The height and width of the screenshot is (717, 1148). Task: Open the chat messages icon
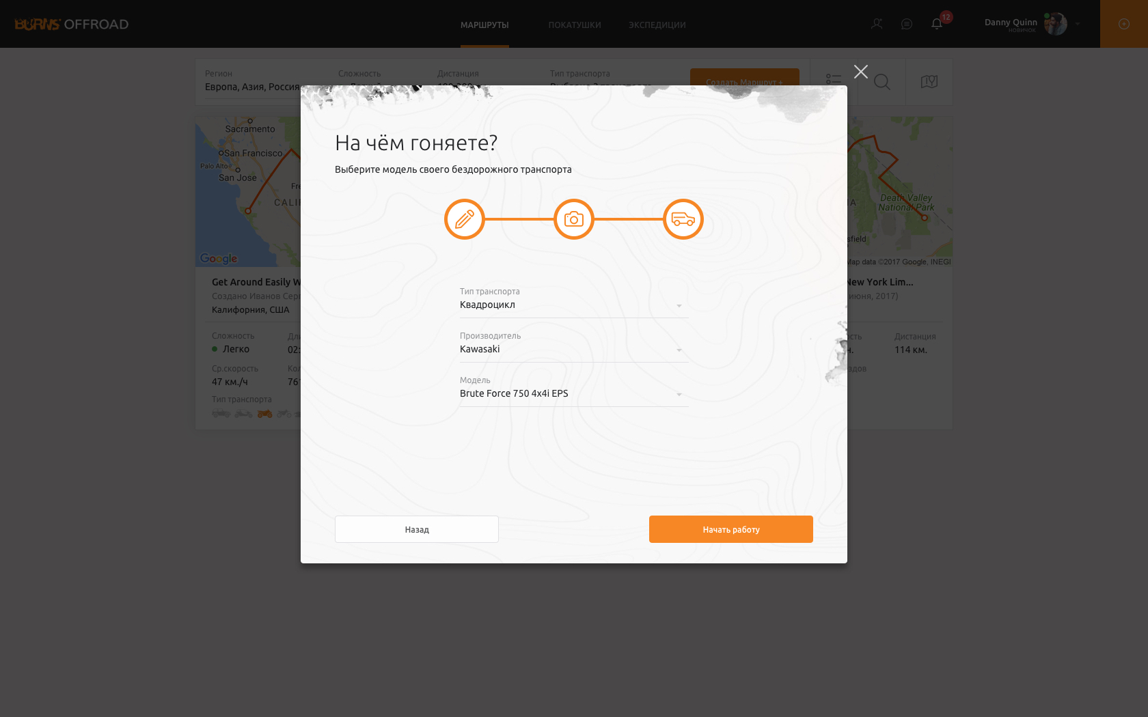tap(907, 24)
